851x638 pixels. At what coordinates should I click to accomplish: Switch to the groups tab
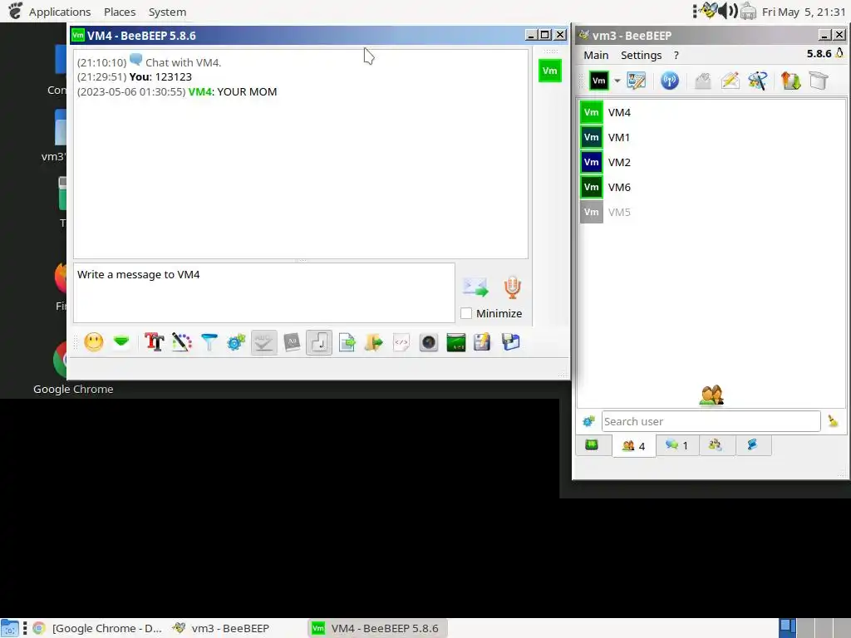pyautogui.click(x=716, y=445)
